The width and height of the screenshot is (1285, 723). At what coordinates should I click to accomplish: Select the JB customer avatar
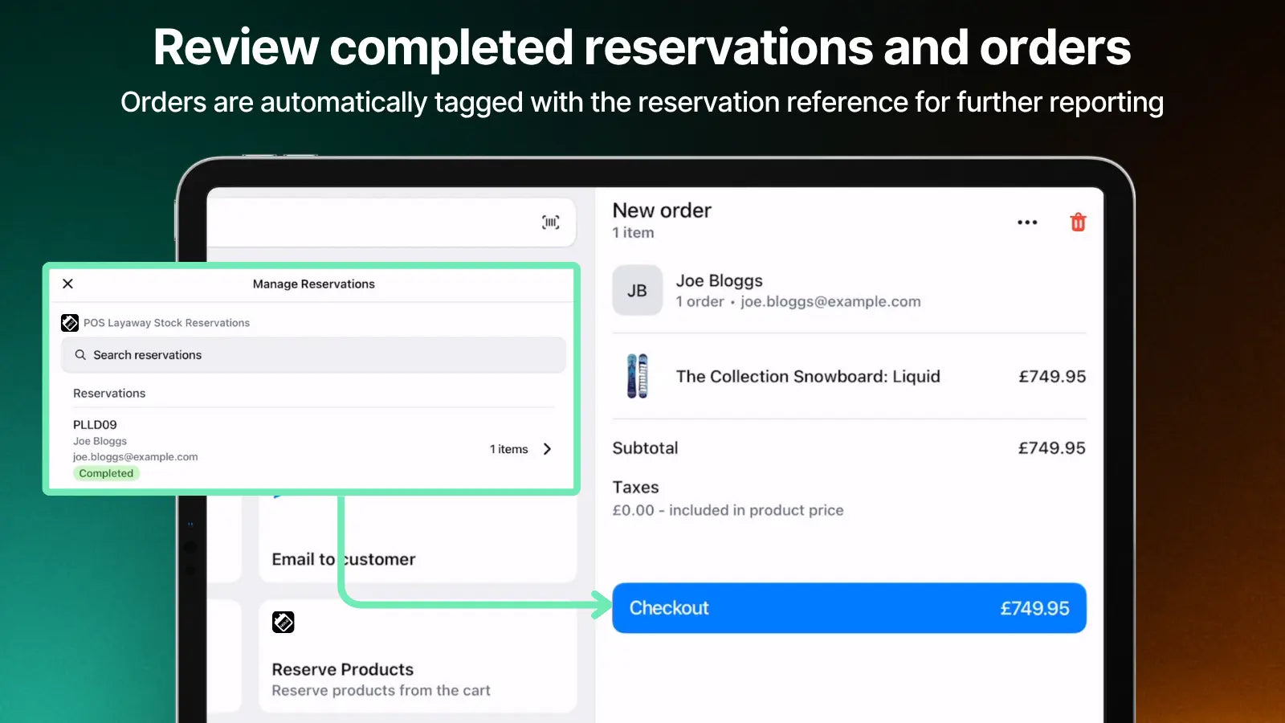(637, 291)
